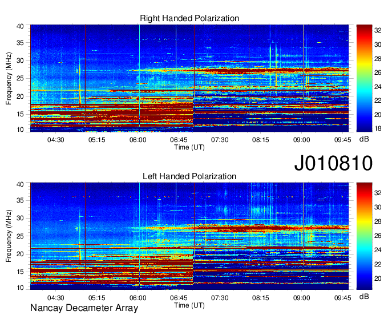Viewport: 388px width, 315px height.
Task: Click the Left Handed Polarization spectrogram image
Action: 189,236
